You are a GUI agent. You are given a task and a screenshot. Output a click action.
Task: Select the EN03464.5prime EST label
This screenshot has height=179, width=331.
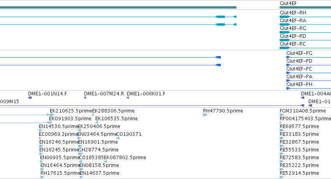tap(97, 135)
